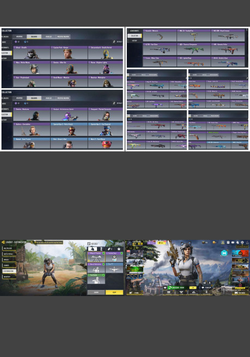The image size is (250, 357).
Task: Select the green Thorns of Vengeance weapon card
Action: point(194,49)
